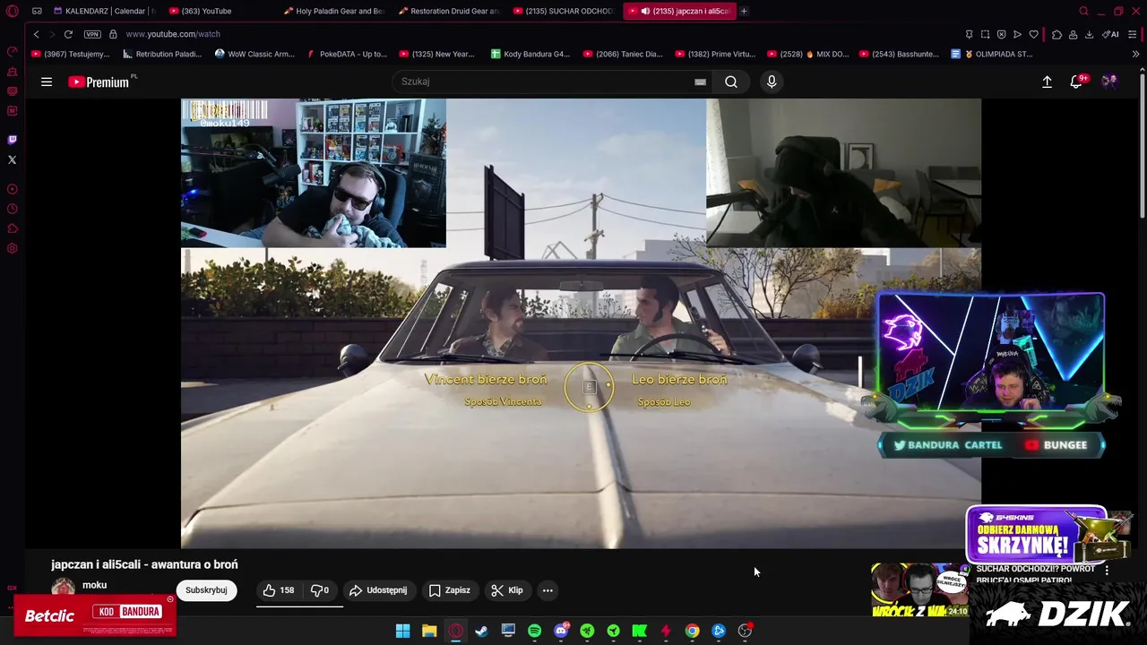Open the on-screen keyboard in search box
The width and height of the screenshot is (1147, 645).
coord(700,82)
